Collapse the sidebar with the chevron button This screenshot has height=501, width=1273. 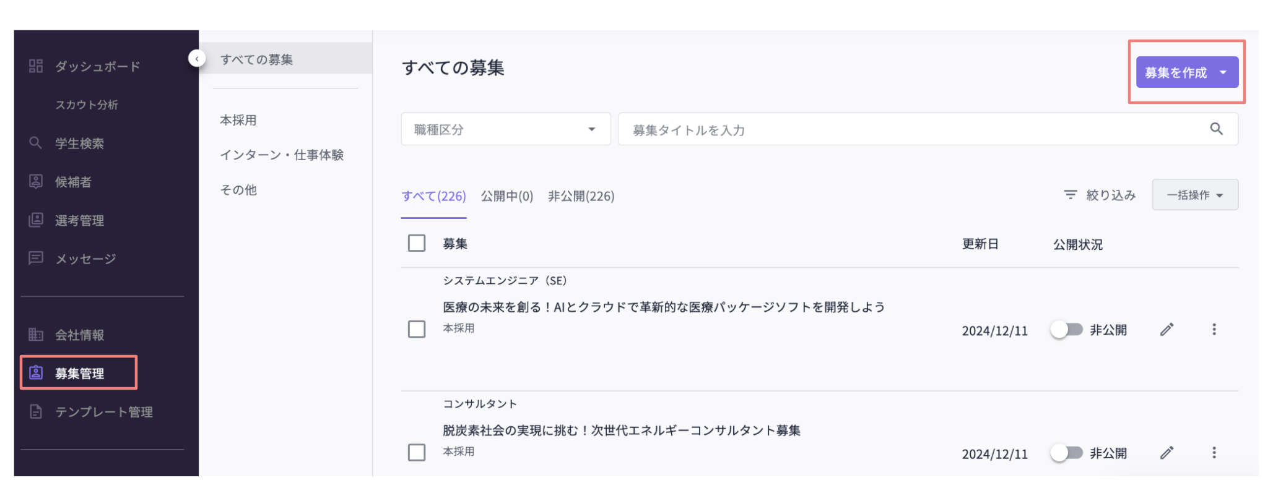197,58
